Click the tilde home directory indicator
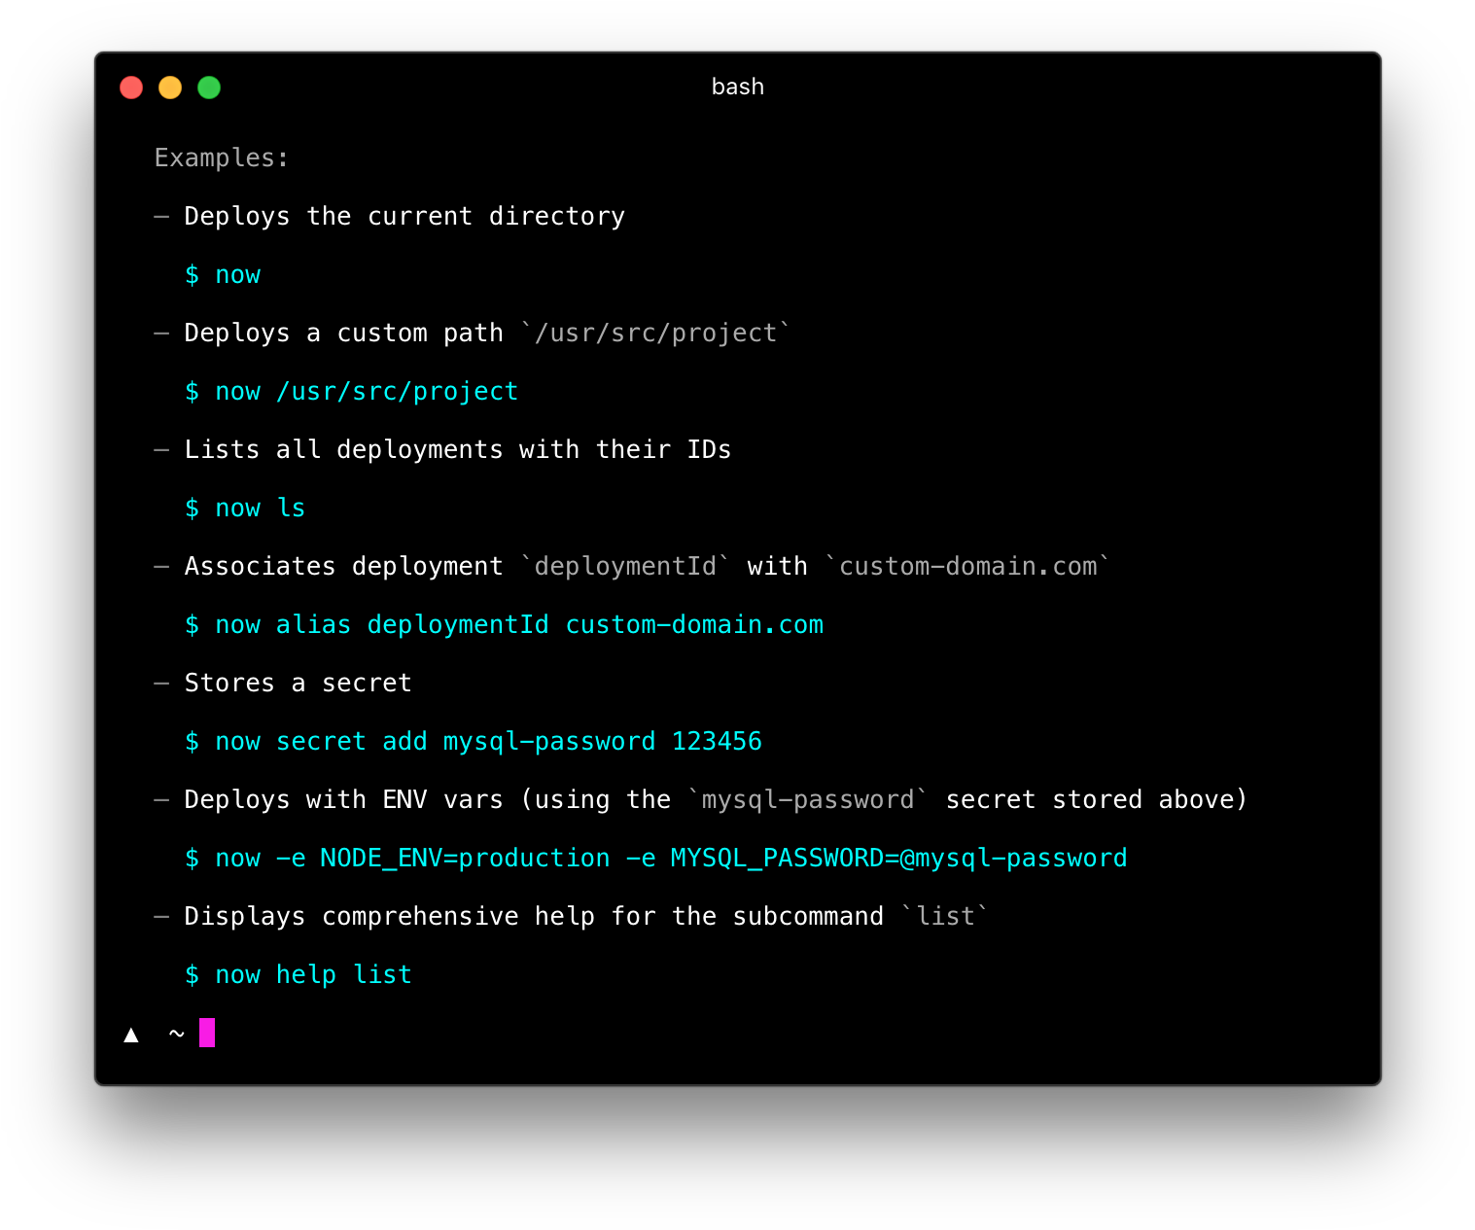This screenshot has height=1230, width=1475. pyautogui.click(x=176, y=1033)
